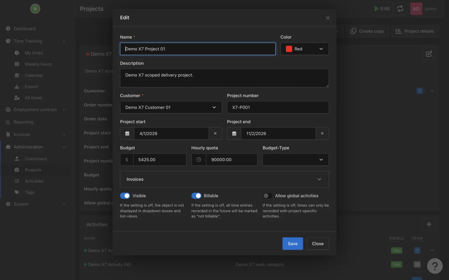Click the Tags icon in sidebar
Image resolution: width=449 pixels, height=280 pixels.
(x=17, y=192)
